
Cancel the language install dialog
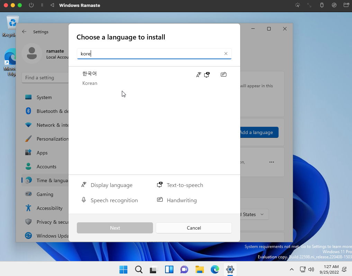click(194, 228)
